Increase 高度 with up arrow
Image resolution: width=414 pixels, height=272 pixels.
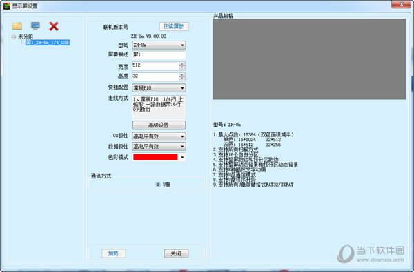182,74
